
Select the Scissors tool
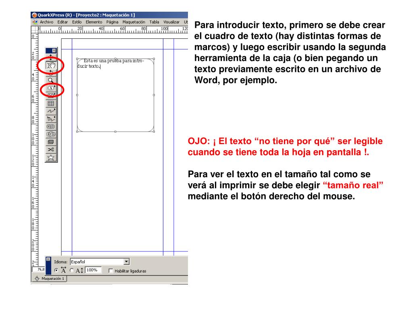pos(51,150)
